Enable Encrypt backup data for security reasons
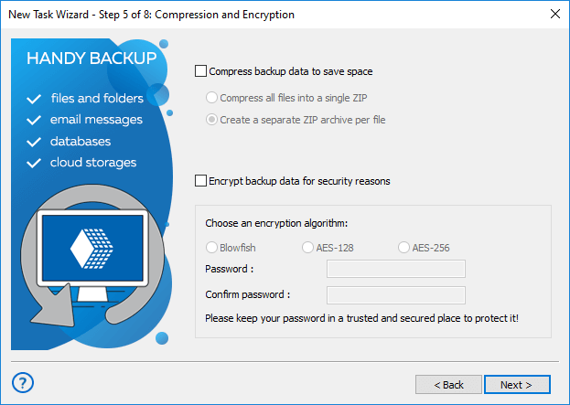Viewport: 570px width, 405px height. click(201, 181)
